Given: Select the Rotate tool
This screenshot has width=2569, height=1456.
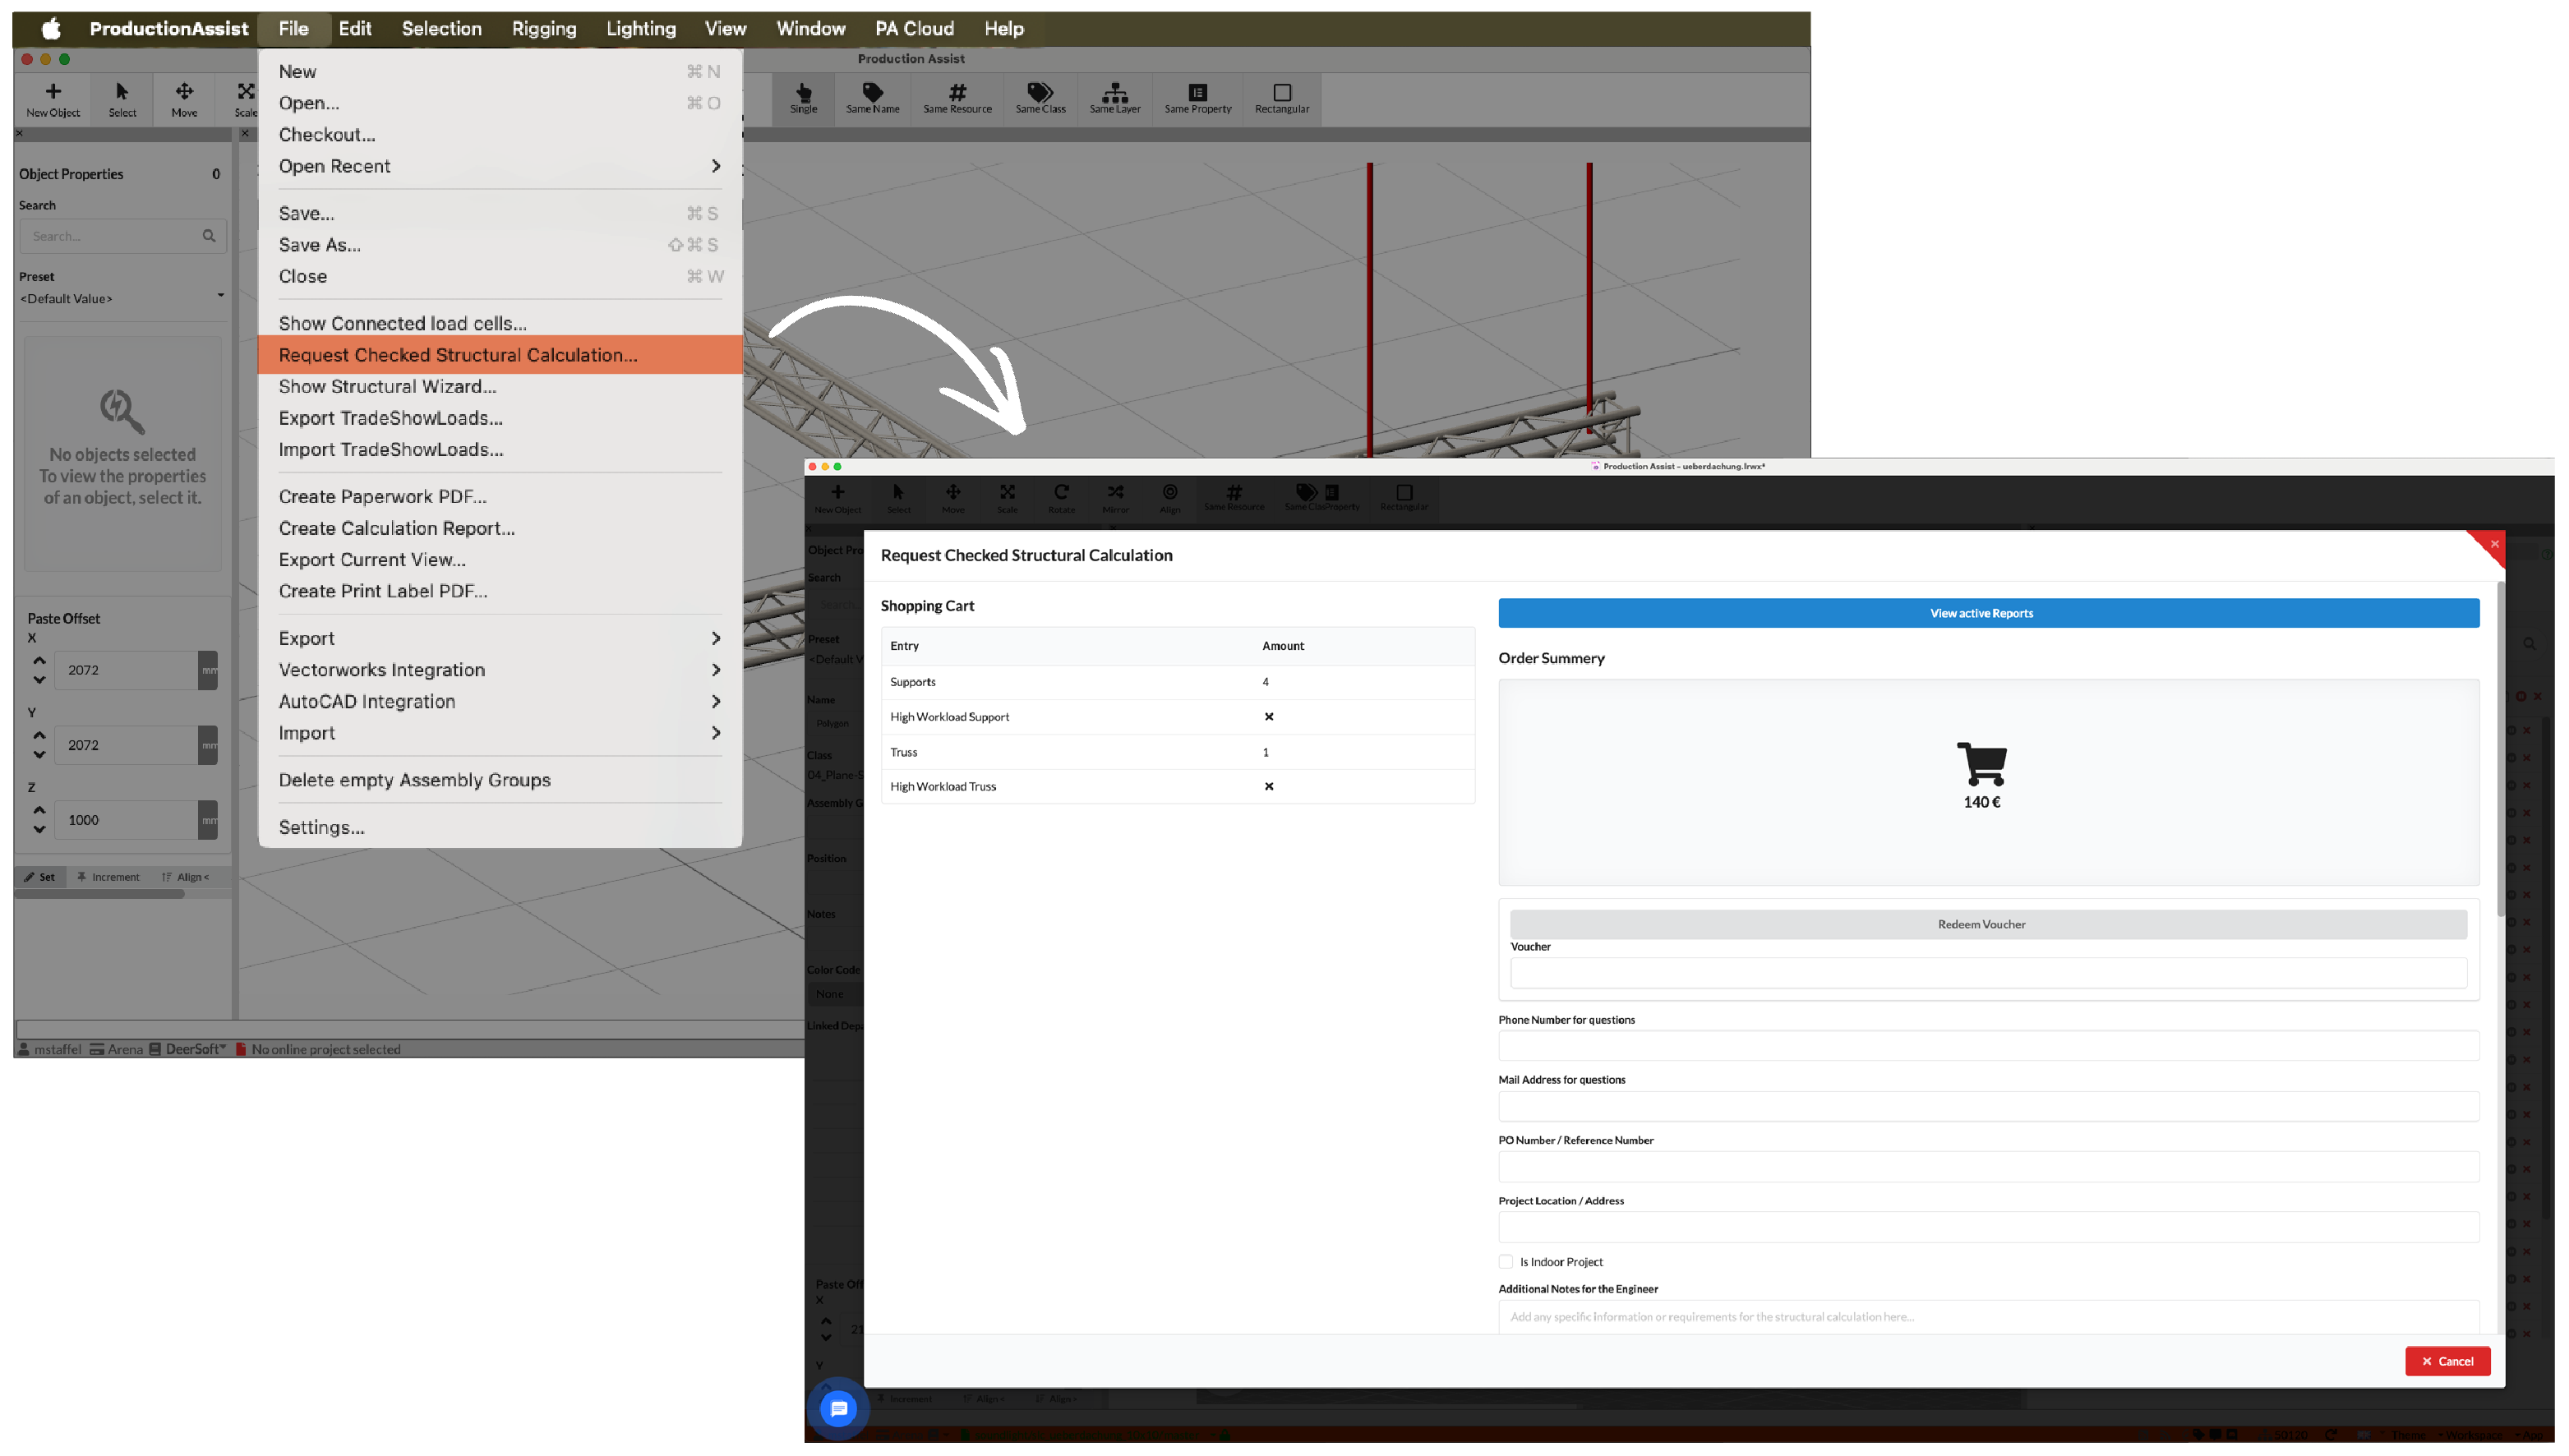Looking at the screenshot, I should pos(1061,498).
